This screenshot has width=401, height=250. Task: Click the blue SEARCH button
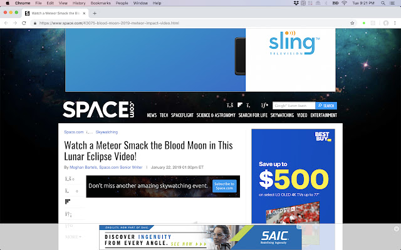pos(326,106)
